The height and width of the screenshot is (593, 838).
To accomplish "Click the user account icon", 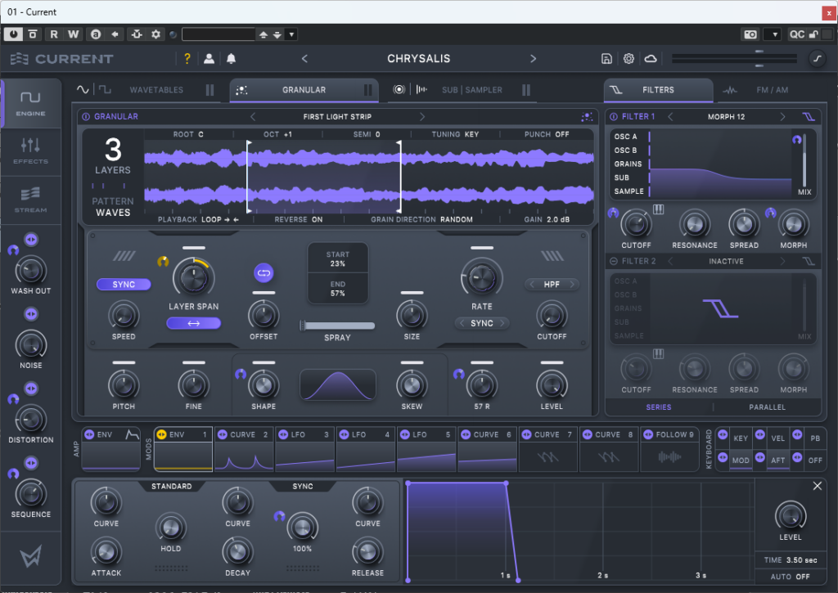I will click(209, 59).
